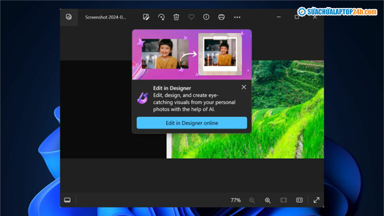Click Edit in Designer online button
The height and width of the screenshot is (216, 384).
tap(192, 123)
